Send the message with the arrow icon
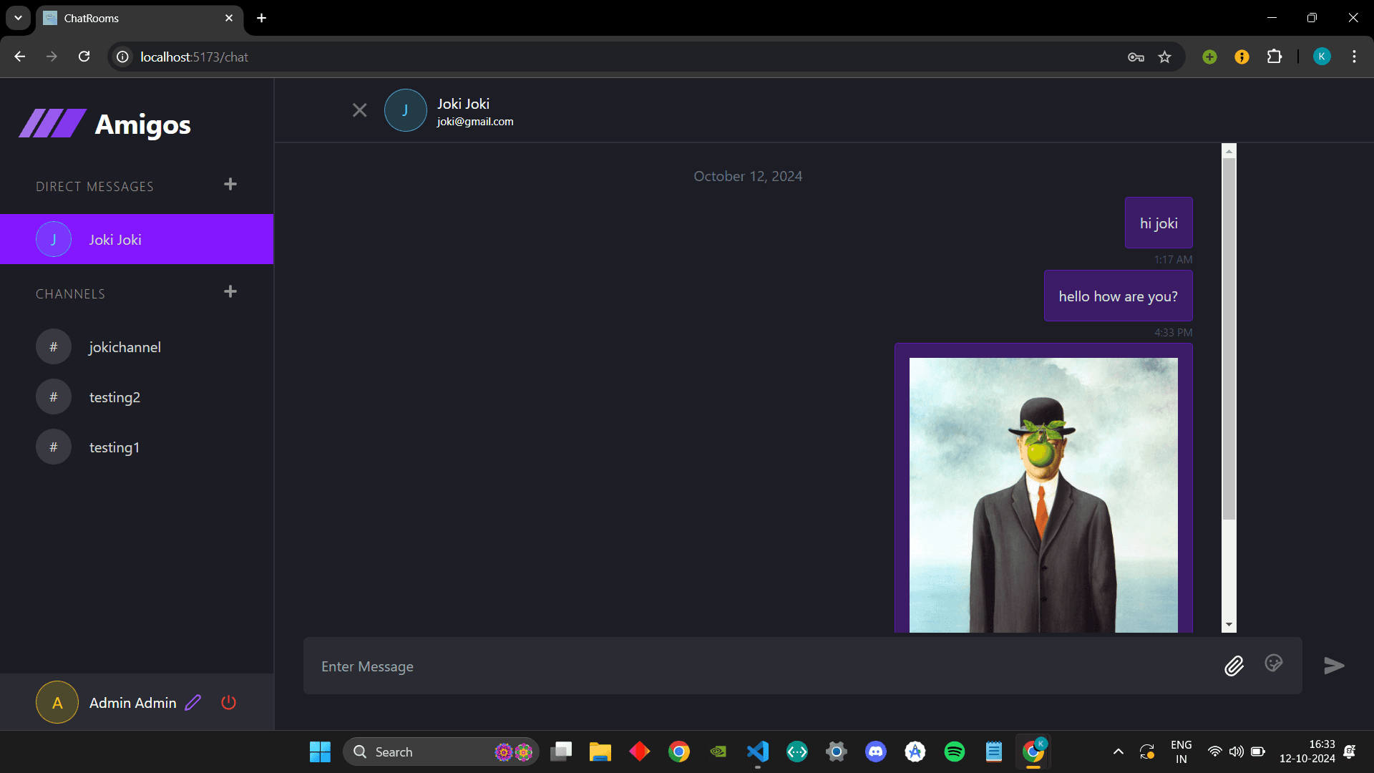This screenshot has height=773, width=1374. [x=1334, y=666]
